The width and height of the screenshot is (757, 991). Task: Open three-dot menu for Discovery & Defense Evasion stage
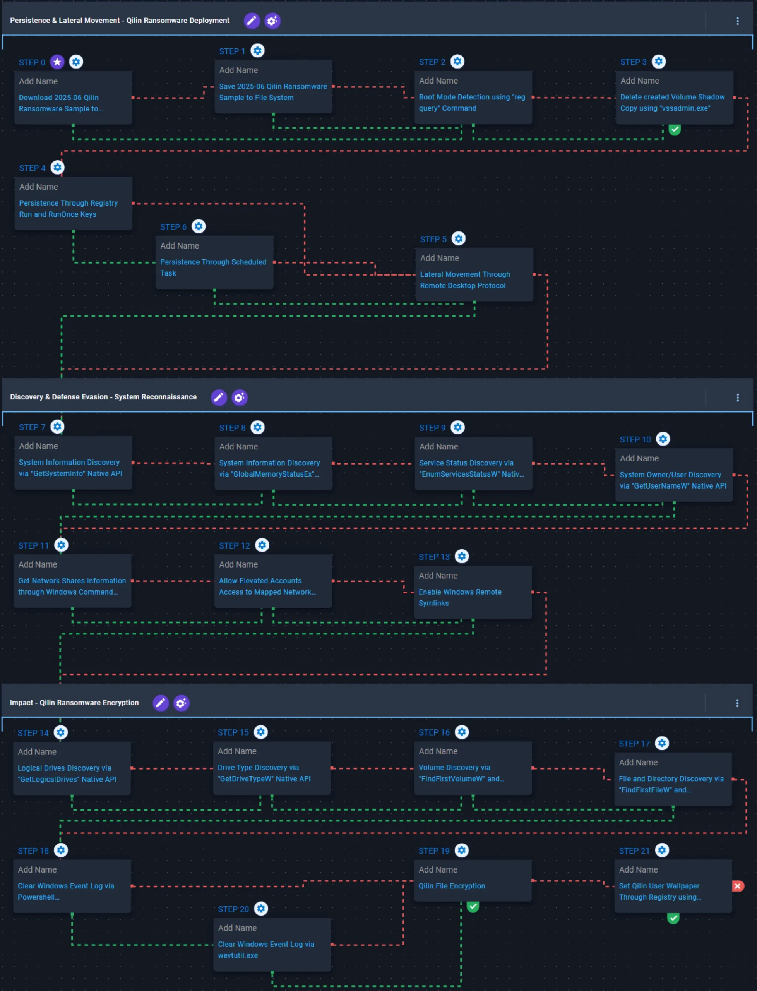738,398
